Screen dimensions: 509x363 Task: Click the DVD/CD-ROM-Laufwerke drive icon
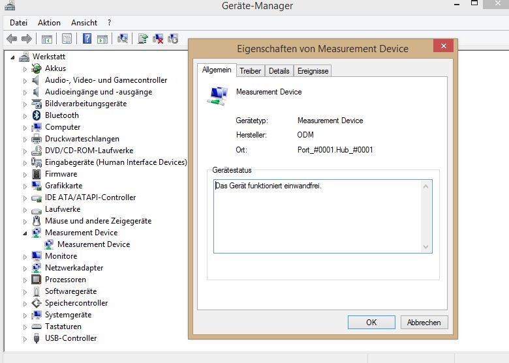(37, 151)
